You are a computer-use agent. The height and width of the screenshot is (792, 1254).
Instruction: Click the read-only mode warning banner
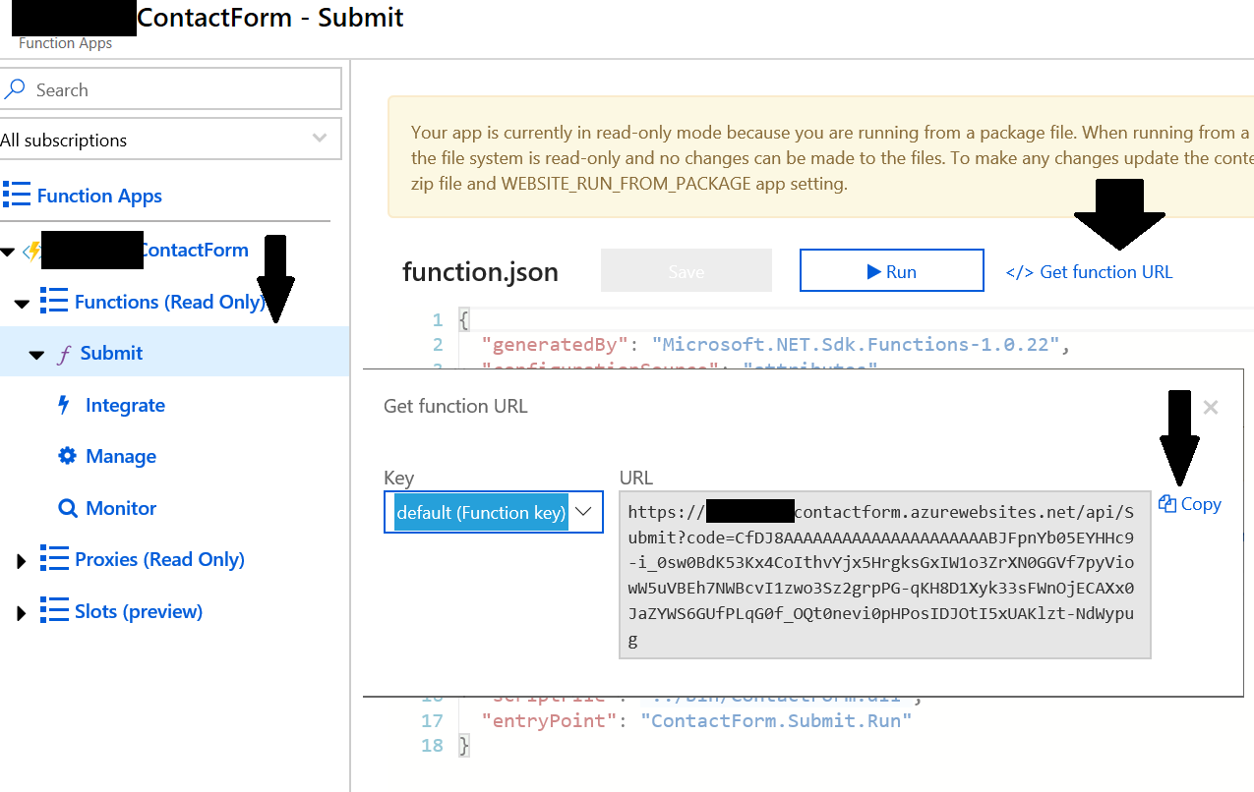821,157
